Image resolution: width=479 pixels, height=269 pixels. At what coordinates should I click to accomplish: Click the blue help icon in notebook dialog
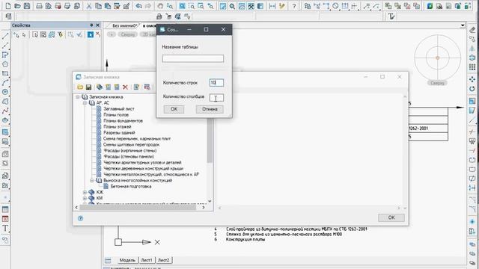pos(80,218)
